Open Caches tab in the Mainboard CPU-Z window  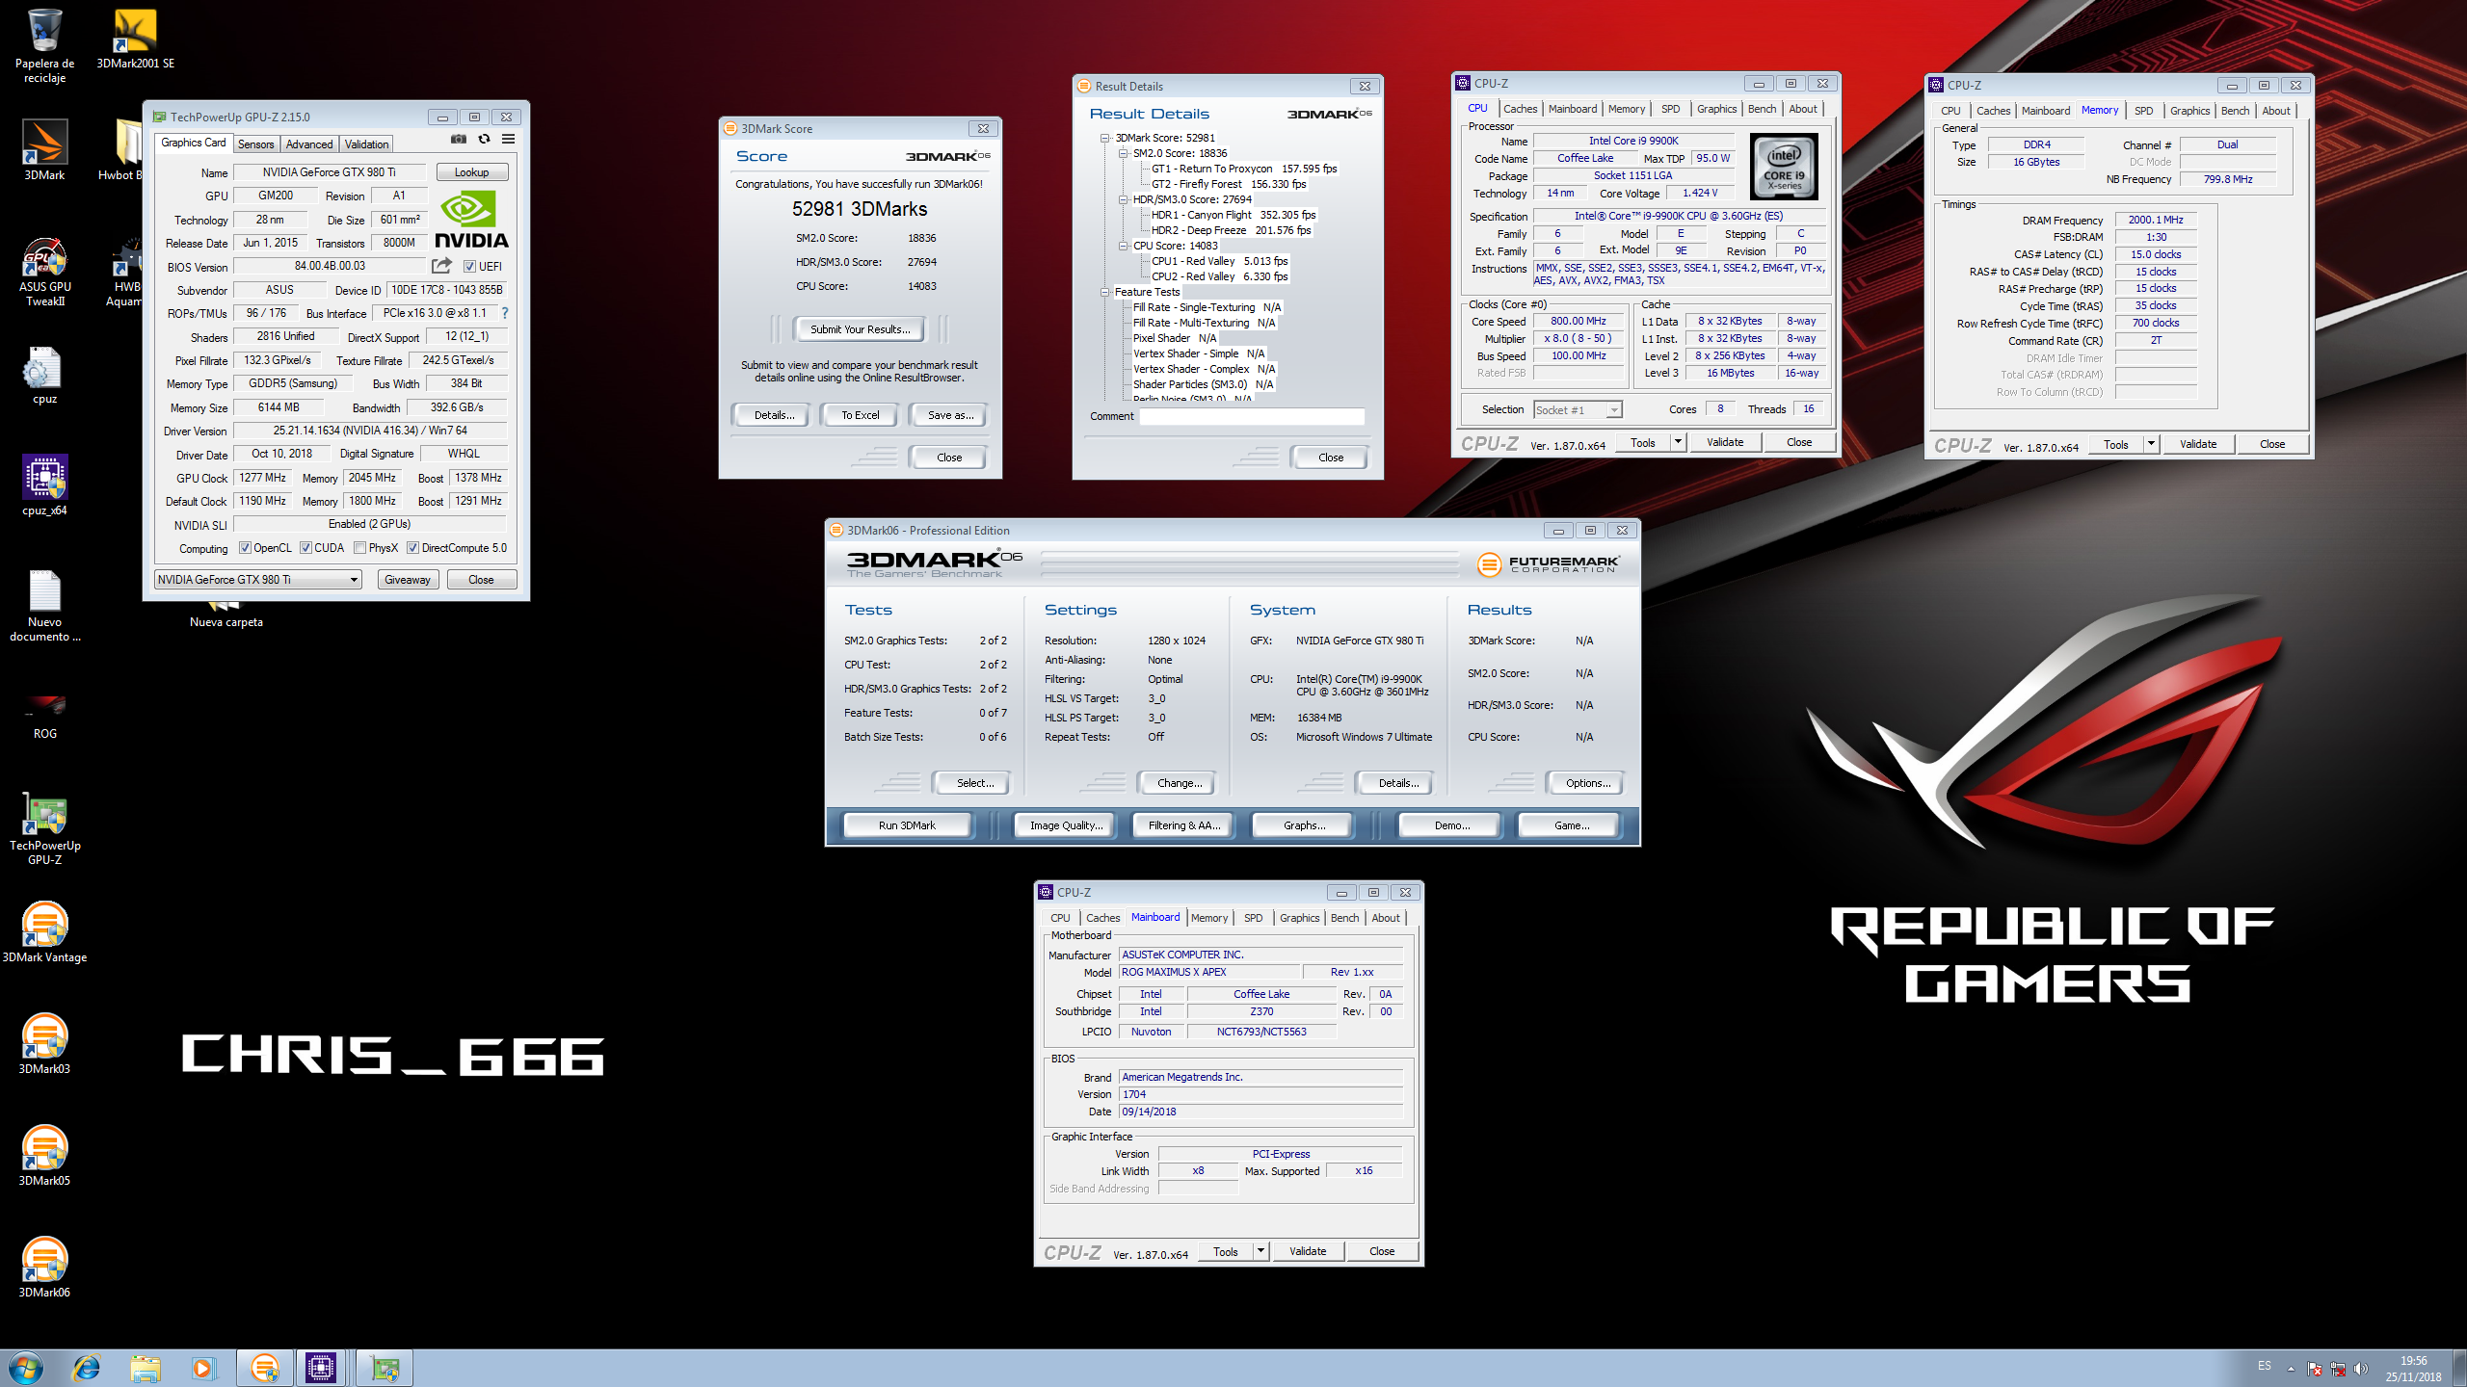1102,918
